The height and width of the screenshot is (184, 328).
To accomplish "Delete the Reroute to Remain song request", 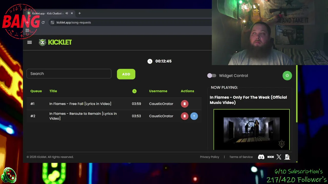I will [184, 116].
